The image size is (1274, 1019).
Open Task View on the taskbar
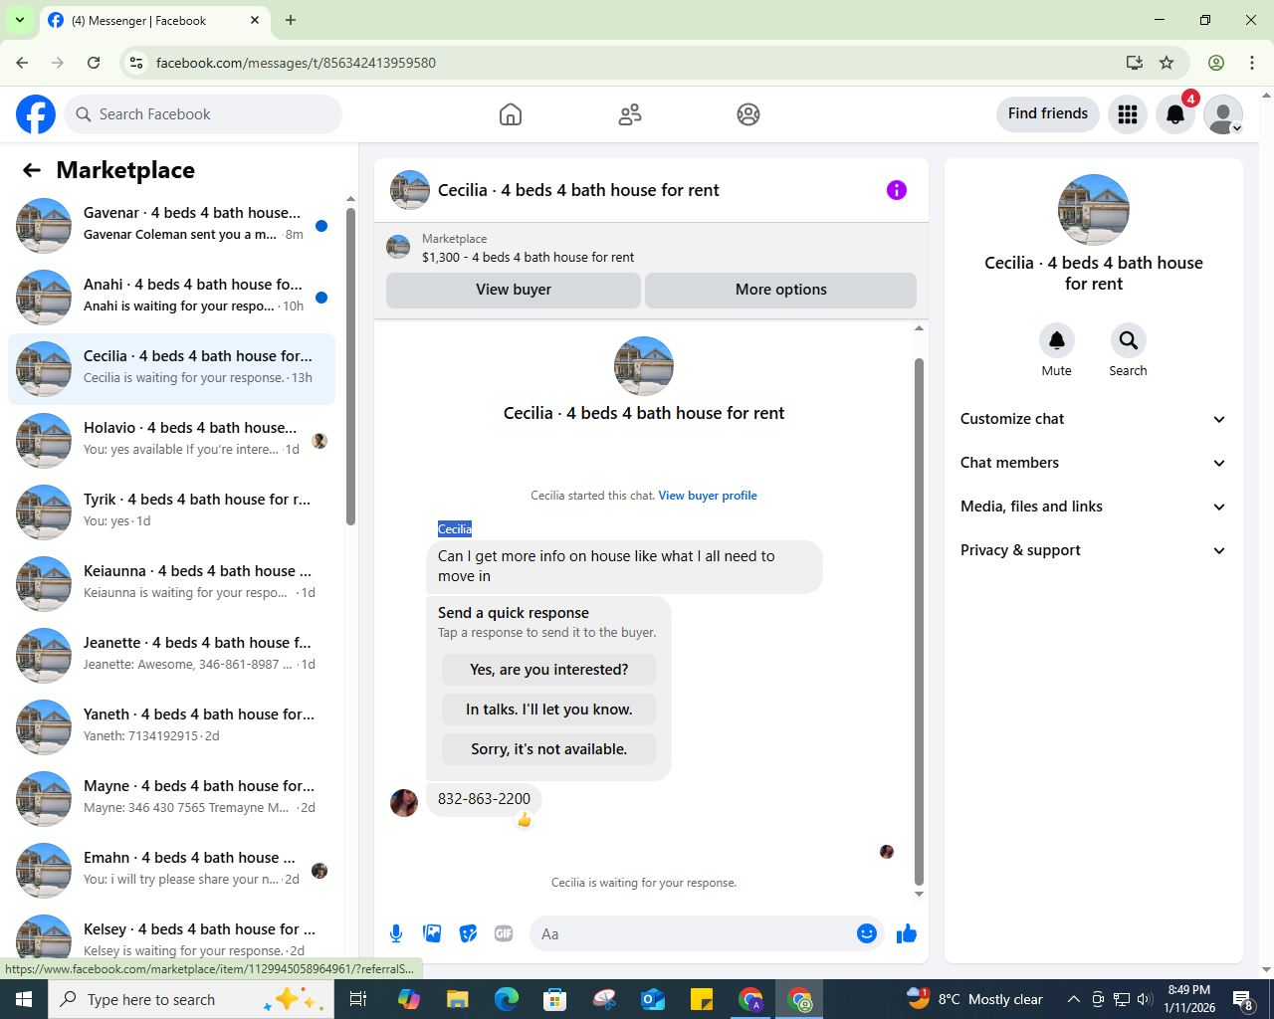click(358, 999)
